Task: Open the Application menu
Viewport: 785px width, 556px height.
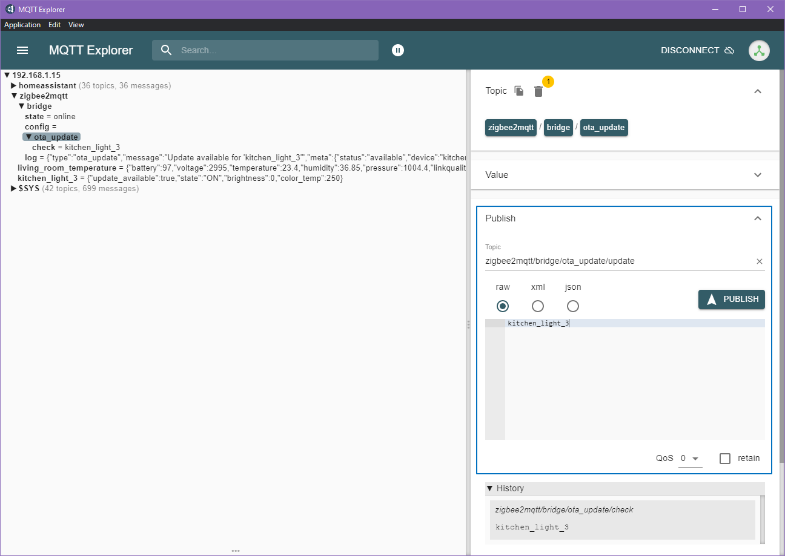Action: click(x=22, y=25)
